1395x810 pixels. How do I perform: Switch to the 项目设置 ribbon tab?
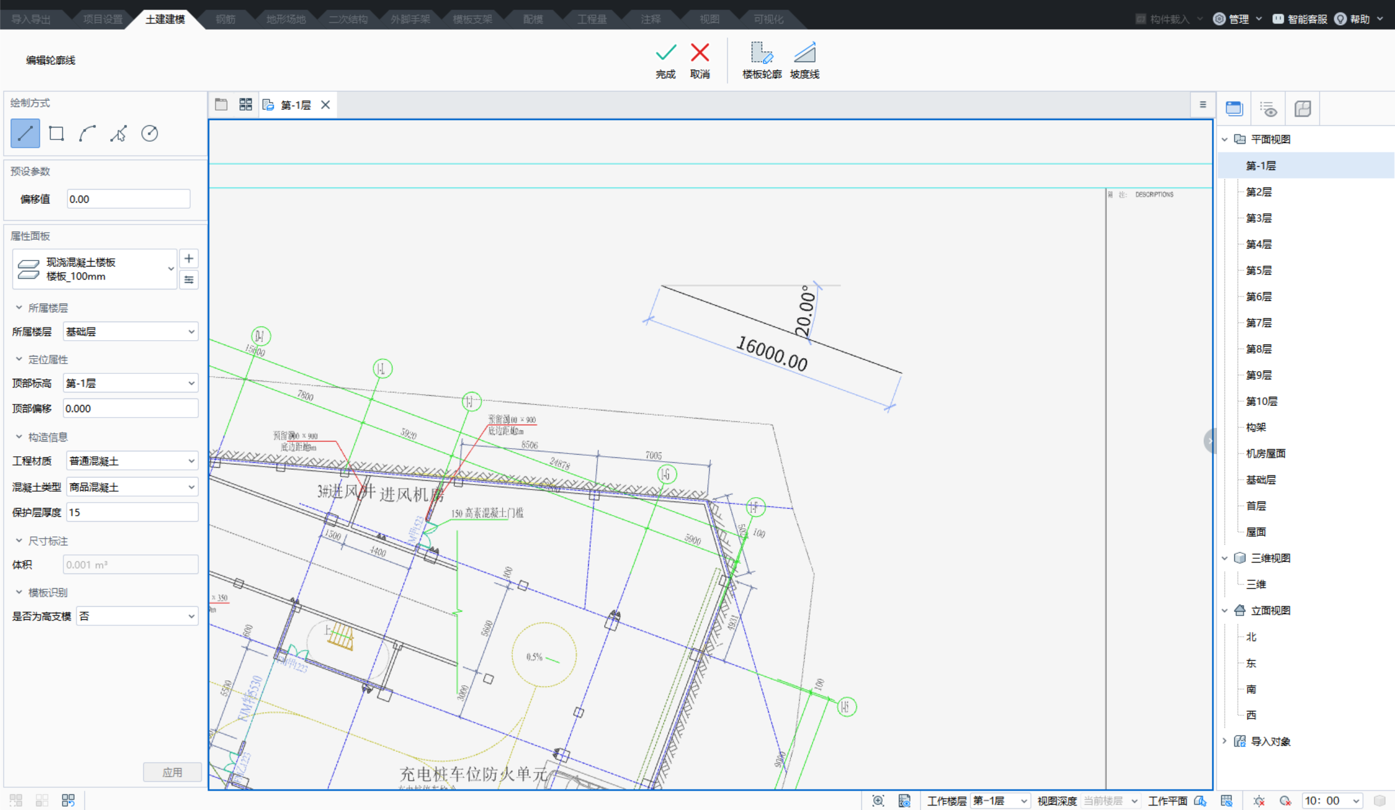point(103,20)
